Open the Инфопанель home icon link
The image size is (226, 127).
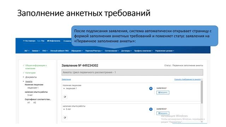point(54,41)
